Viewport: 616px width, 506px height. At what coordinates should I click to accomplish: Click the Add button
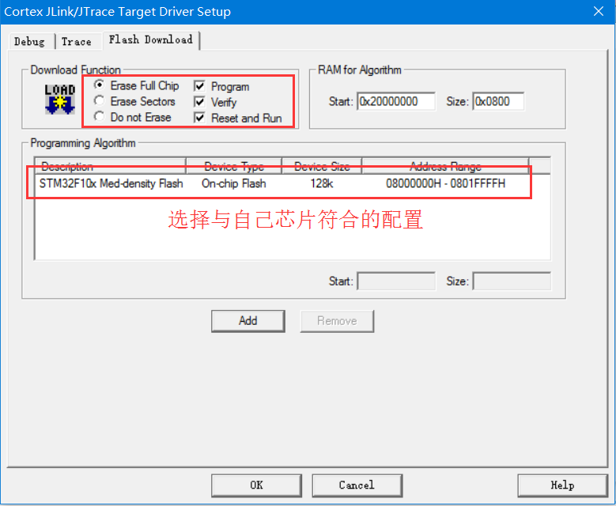[248, 321]
